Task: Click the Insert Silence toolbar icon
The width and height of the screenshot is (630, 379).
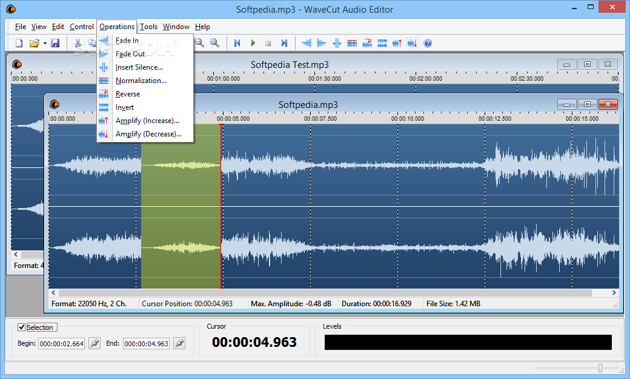Action: point(337,43)
